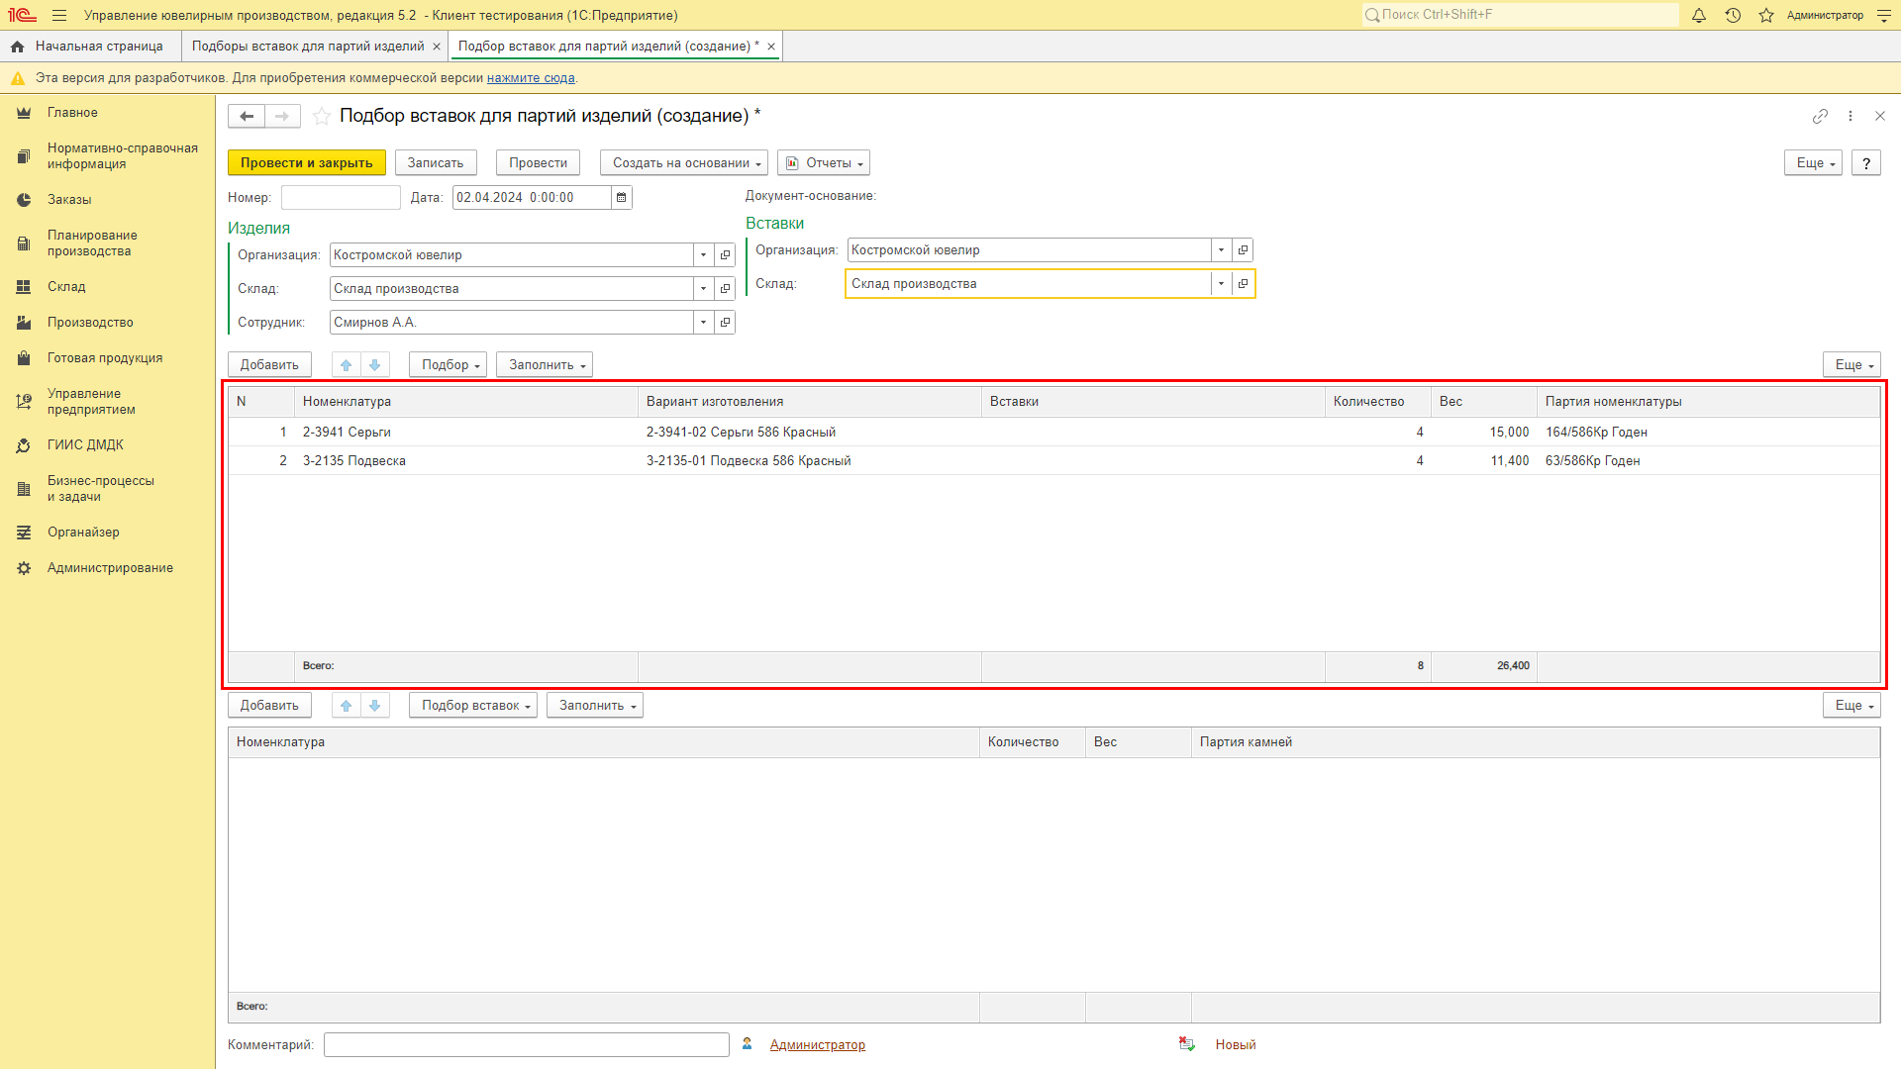This screenshot has width=1901, height=1069.
Task: Open Создать на основании dropdown
Action: (x=684, y=162)
